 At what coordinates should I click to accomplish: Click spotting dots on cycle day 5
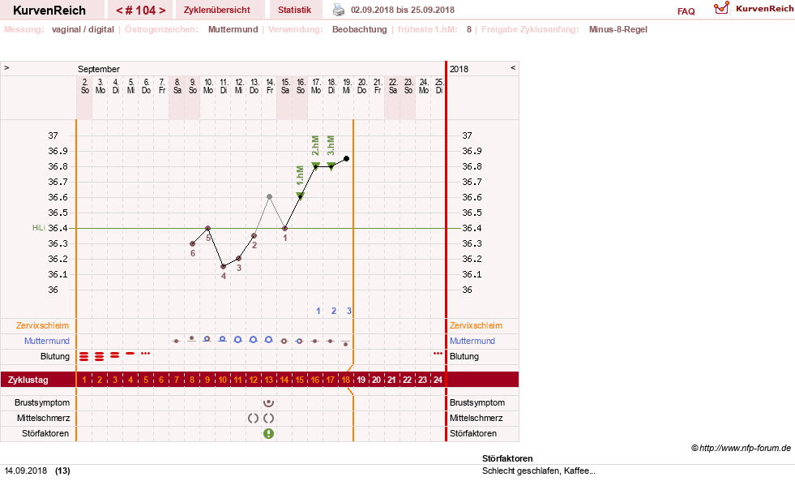click(146, 353)
